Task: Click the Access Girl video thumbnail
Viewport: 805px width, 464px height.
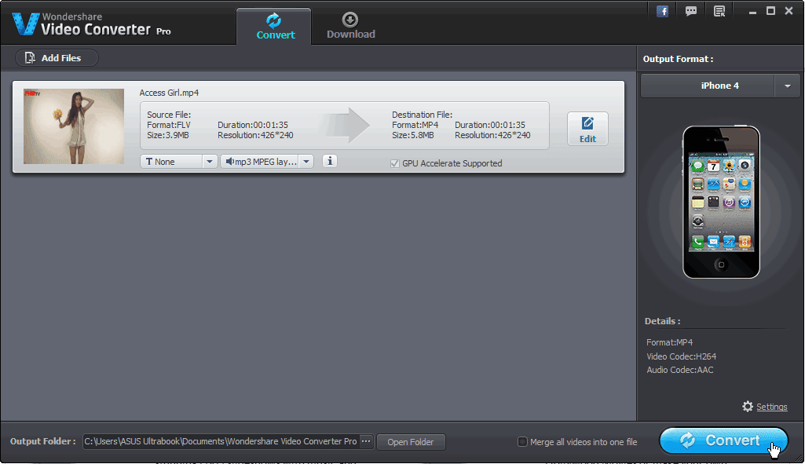Action: [74, 126]
